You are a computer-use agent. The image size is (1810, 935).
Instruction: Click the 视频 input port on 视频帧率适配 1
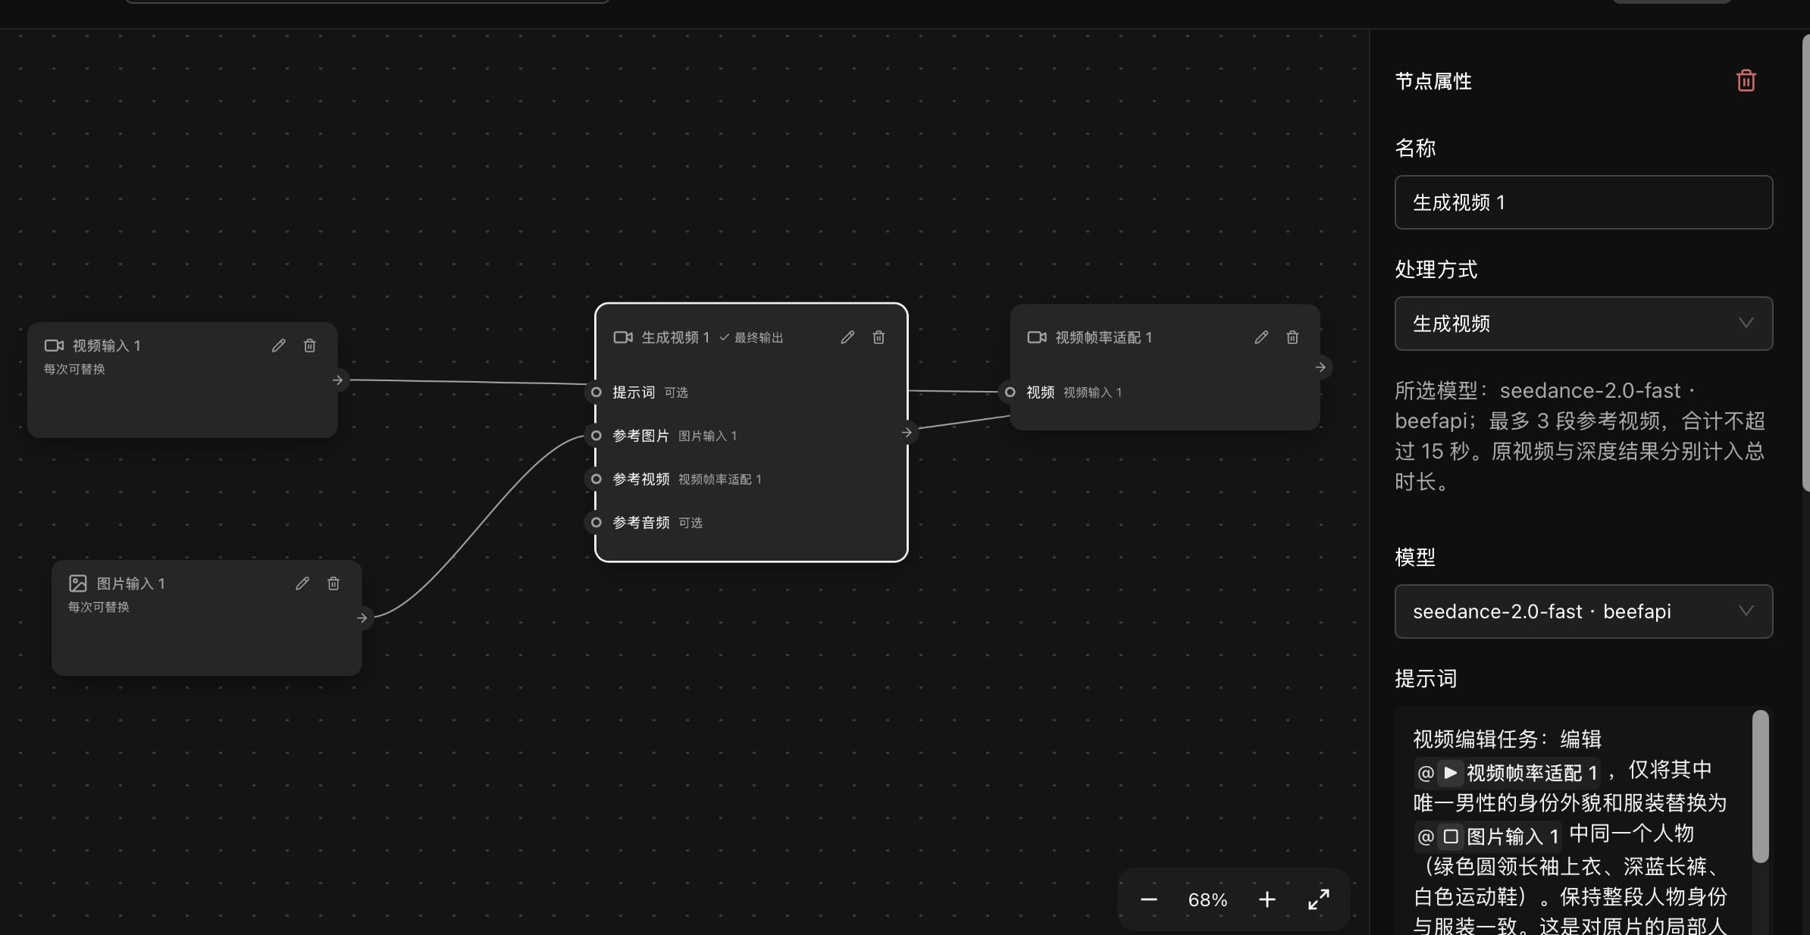[x=1010, y=392]
